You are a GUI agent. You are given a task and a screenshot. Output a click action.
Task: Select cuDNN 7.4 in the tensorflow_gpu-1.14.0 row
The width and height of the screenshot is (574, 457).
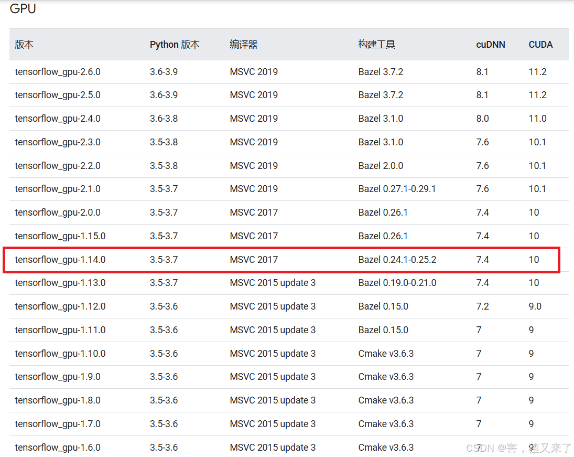pos(482,260)
